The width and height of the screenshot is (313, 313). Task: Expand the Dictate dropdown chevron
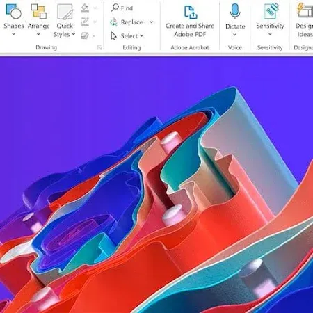(x=234, y=35)
